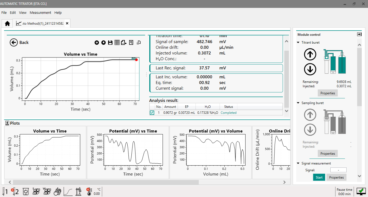Click the horizontal plots scrollbar
The image size is (368, 197).
coord(106,182)
